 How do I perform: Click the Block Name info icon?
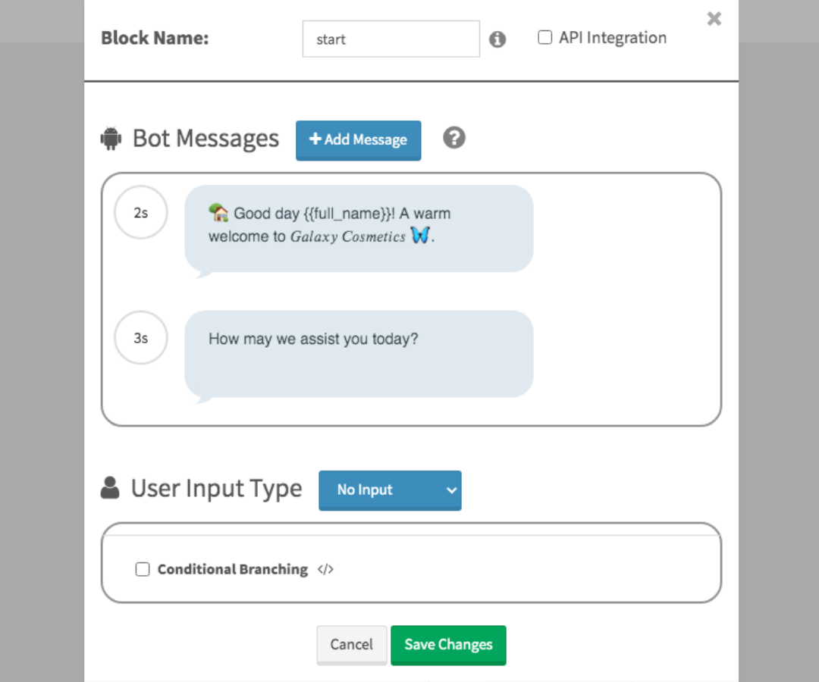point(497,39)
